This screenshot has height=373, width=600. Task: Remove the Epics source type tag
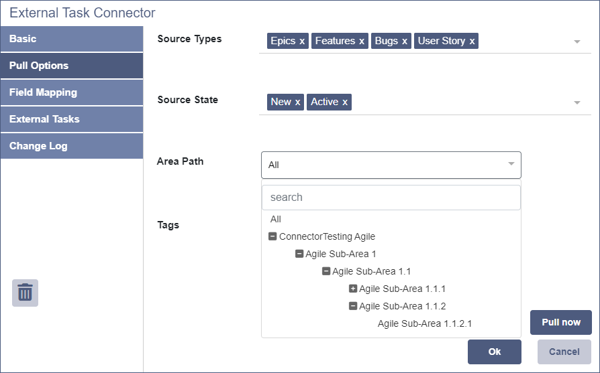click(x=302, y=42)
